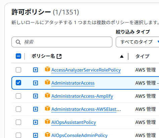Expand the AdministratorAccess policy details

click(x=36, y=83)
